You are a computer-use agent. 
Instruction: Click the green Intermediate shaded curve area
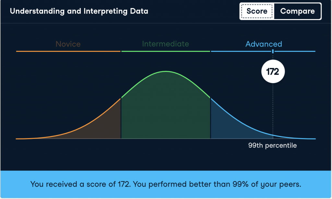point(166,110)
